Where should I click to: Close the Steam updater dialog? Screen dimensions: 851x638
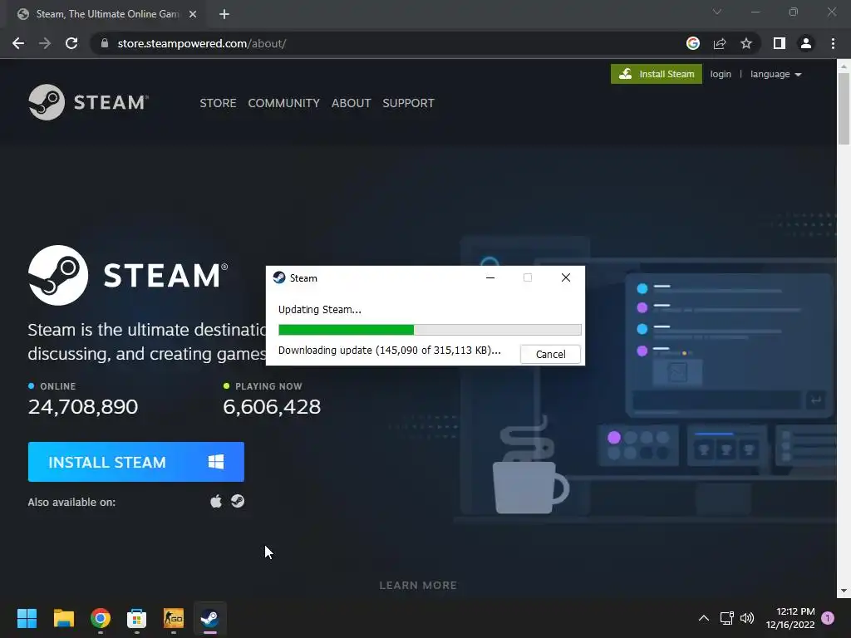[x=565, y=277]
